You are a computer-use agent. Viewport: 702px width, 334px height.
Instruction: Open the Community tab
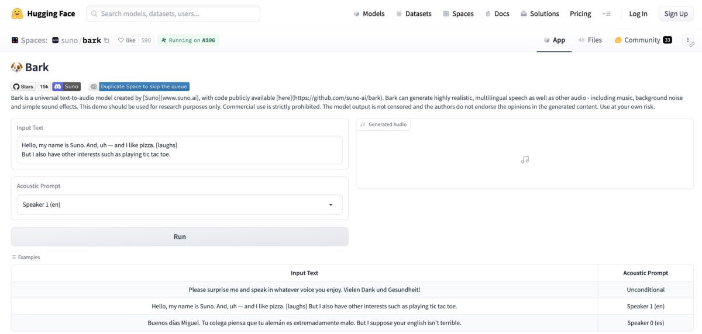click(642, 40)
